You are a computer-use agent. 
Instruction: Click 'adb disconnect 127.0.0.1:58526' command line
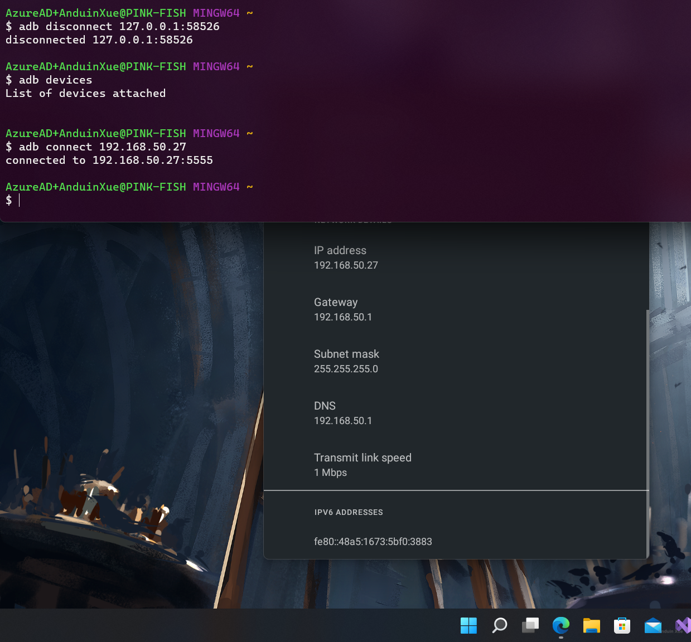coord(113,26)
